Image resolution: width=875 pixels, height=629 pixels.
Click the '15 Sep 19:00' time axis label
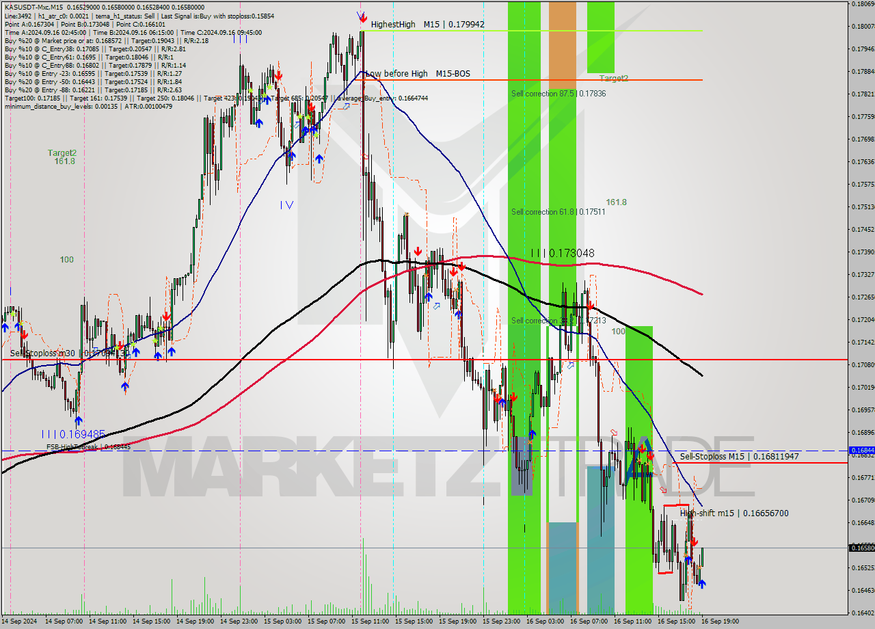coord(457,621)
